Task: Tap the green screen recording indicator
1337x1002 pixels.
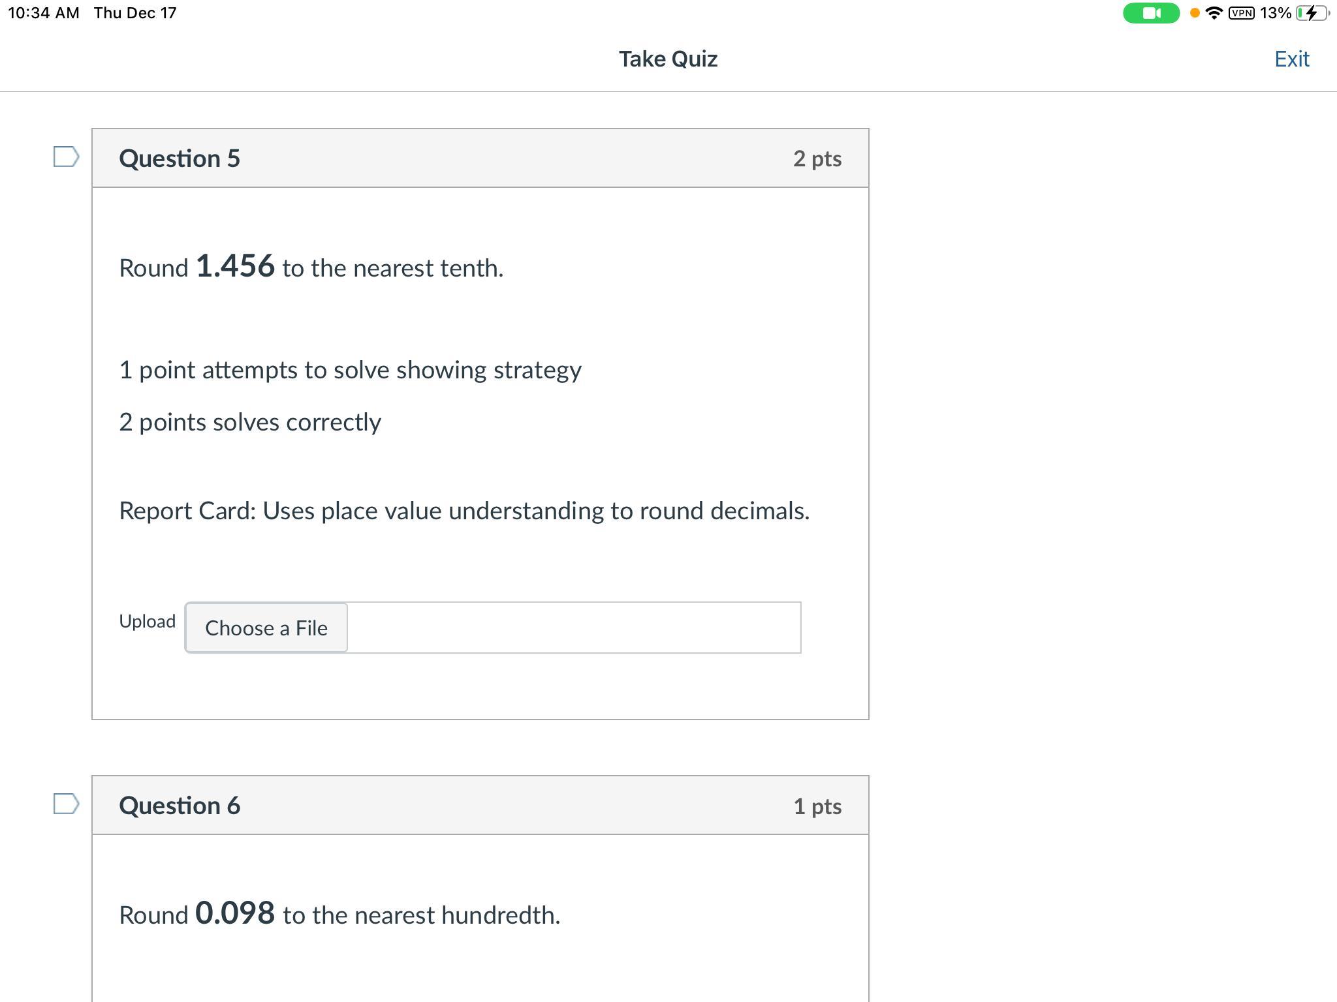Action: pyautogui.click(x=1151, y=13)
